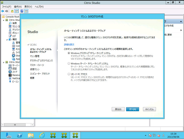184x139 pixels.
Task: Select the Console Root folder icon
Action: pyautogui.click(x=3, y=17)
